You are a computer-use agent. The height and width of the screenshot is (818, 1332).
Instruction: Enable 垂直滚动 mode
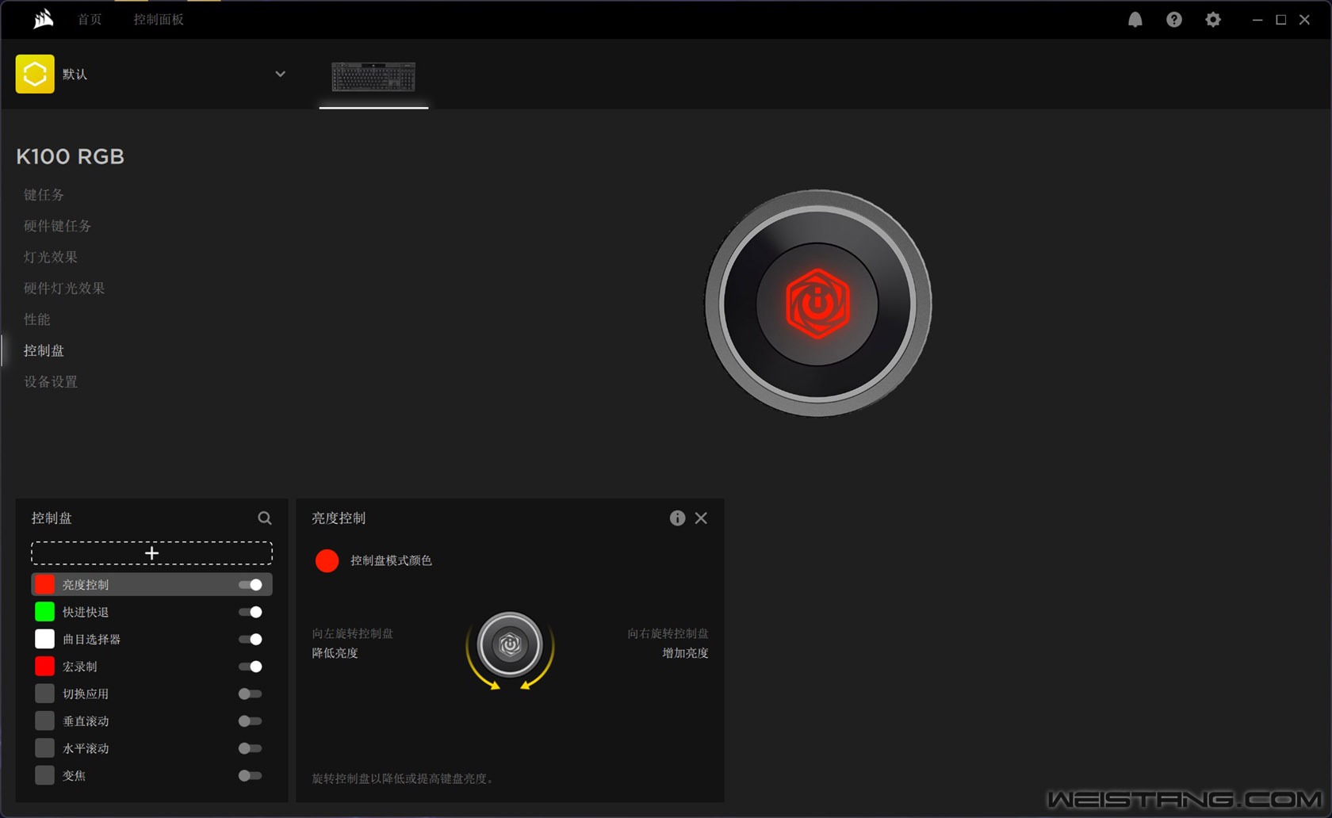click(251, 721)
